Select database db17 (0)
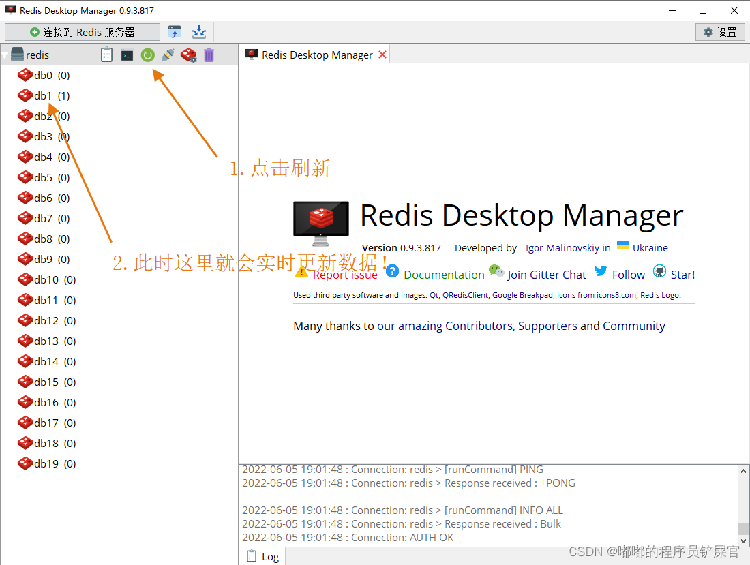This screenshot has width=750, height=565. pyautogui.click(x=46, y=423)
